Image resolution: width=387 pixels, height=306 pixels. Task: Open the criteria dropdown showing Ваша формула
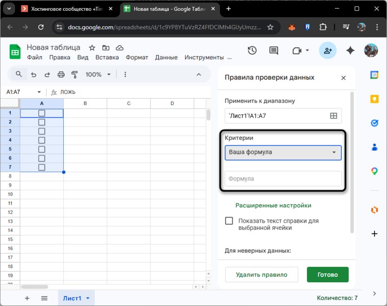point(283,152)
